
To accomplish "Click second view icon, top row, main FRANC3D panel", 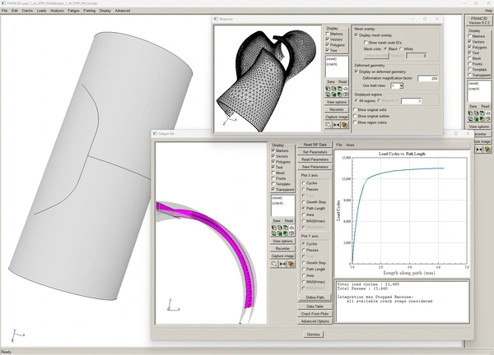I will pyautogui.click(x=476, y=113).
